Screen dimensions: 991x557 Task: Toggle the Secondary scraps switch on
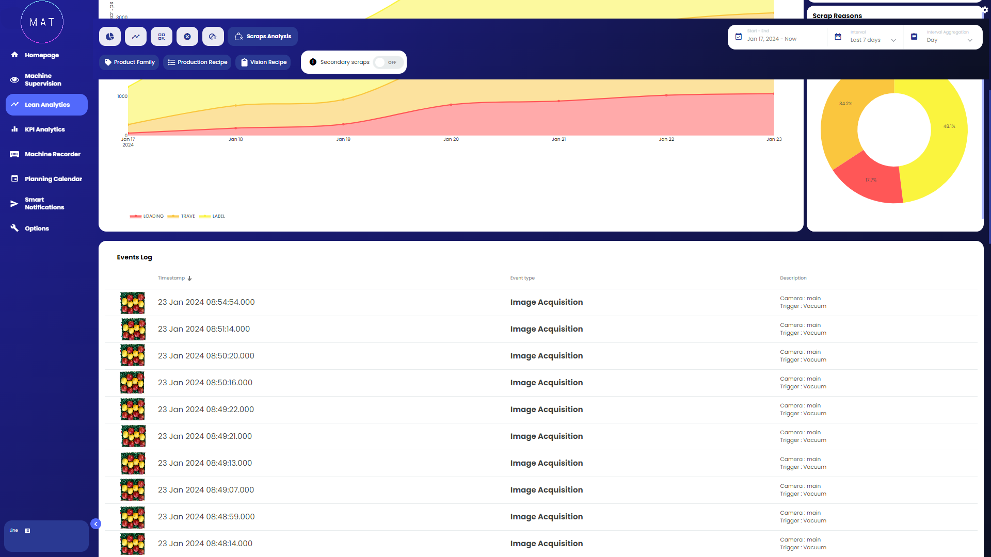pyautogui.click(x=388, y=62)
